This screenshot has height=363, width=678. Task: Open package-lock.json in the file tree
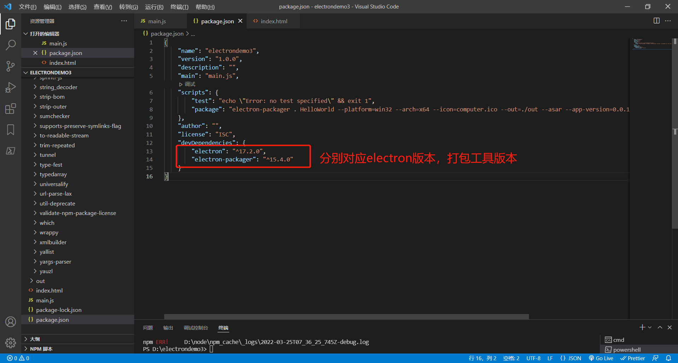tap(78, 310)
